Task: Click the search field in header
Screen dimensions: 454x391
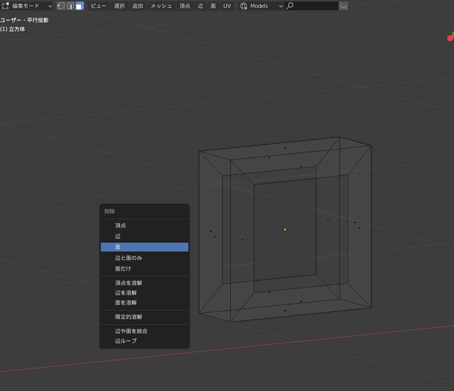Action: [311, 6]
